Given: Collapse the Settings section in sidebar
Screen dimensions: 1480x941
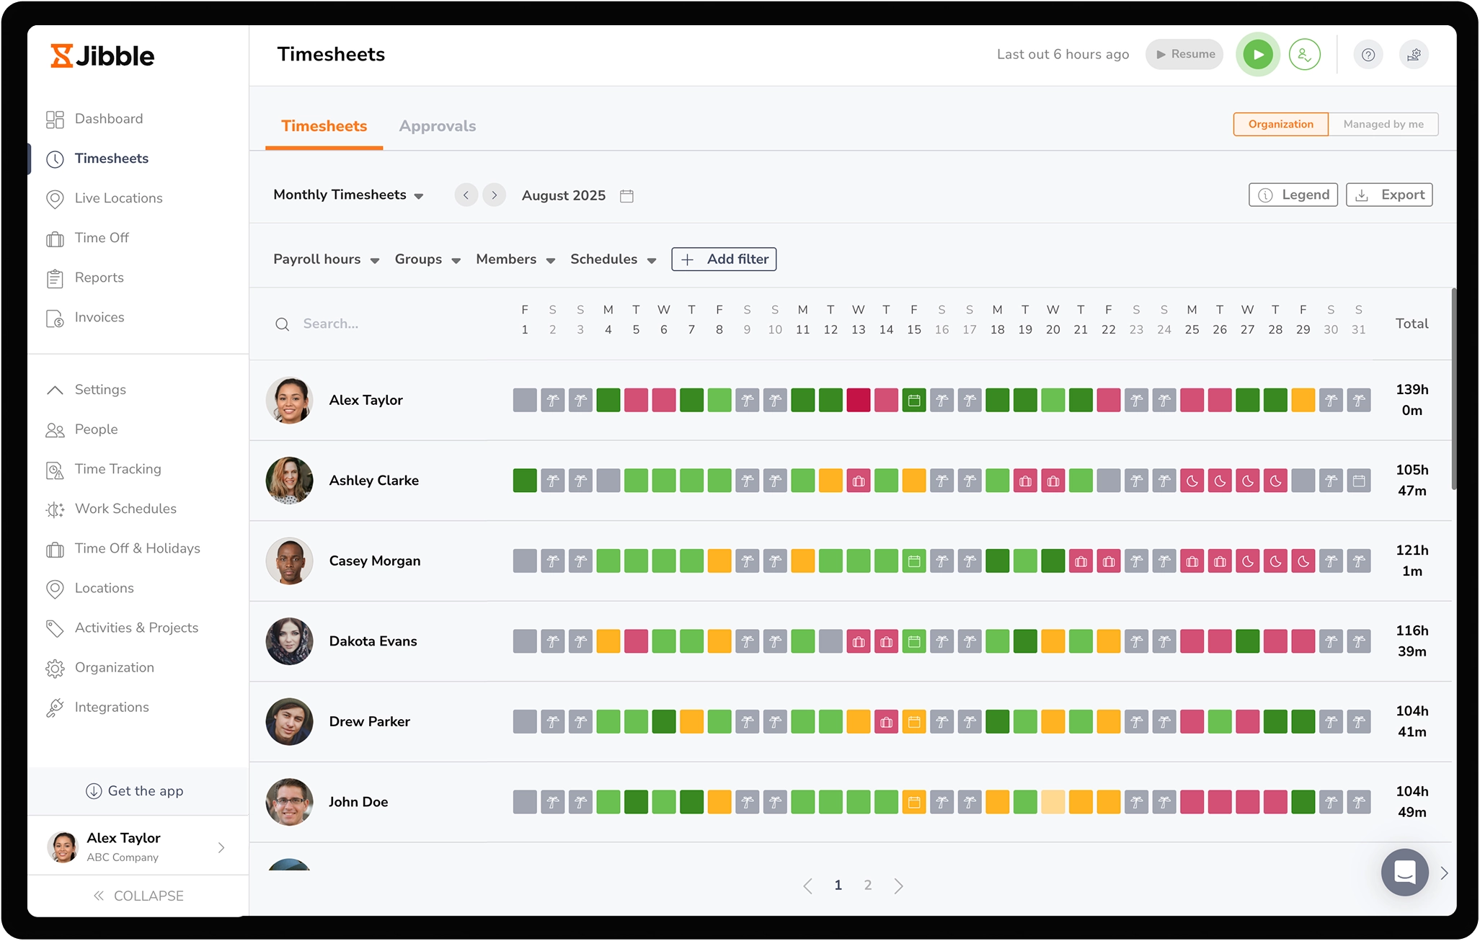Looking at the screenshot, I should (55, 390).
